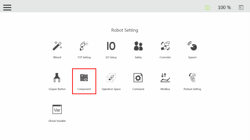Click the green information icon
250x140 pixels.
click(207, 7)
